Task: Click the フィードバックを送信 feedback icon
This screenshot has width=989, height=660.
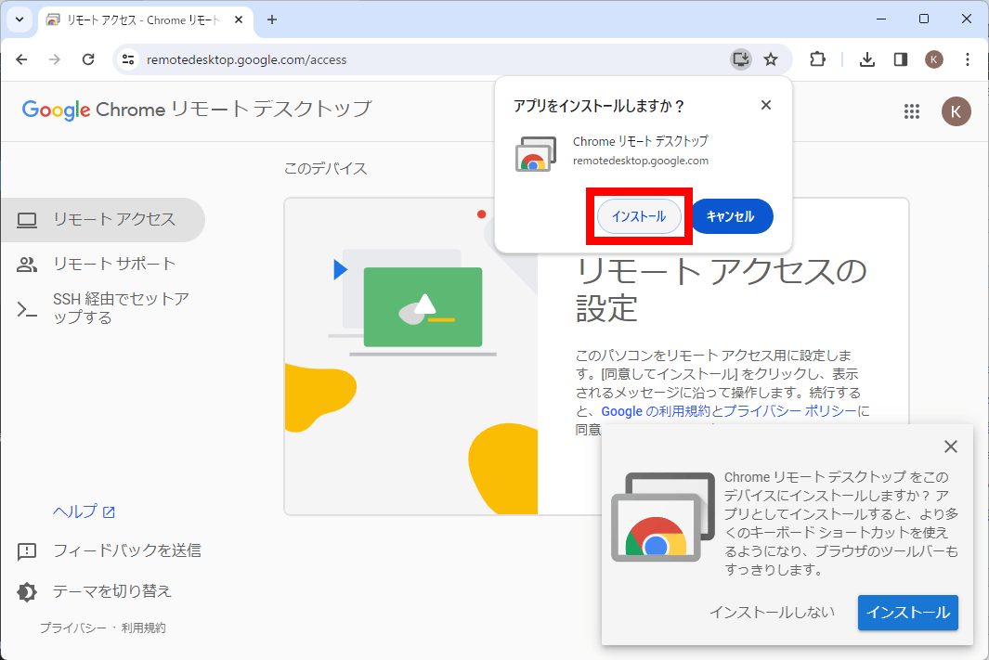Action: tap(26, 551)
